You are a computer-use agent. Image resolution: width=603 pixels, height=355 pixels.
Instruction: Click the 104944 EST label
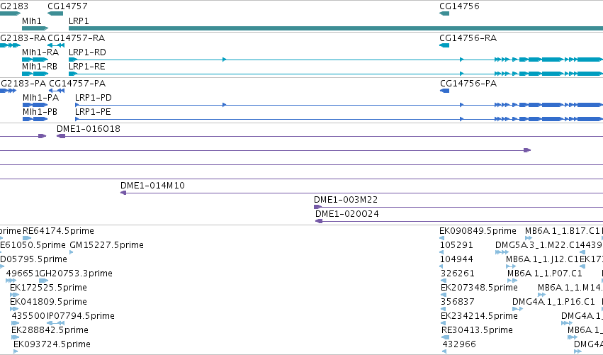(x=456, y=259)
